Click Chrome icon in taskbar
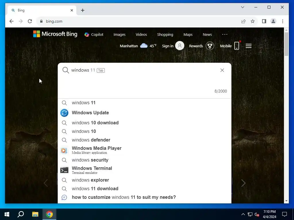294x220 pixels. (x=49, y=214)
